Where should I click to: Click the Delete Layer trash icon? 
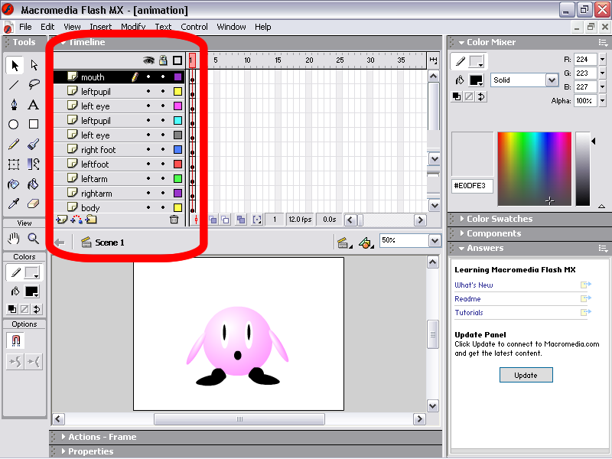[x=174, y=220]
